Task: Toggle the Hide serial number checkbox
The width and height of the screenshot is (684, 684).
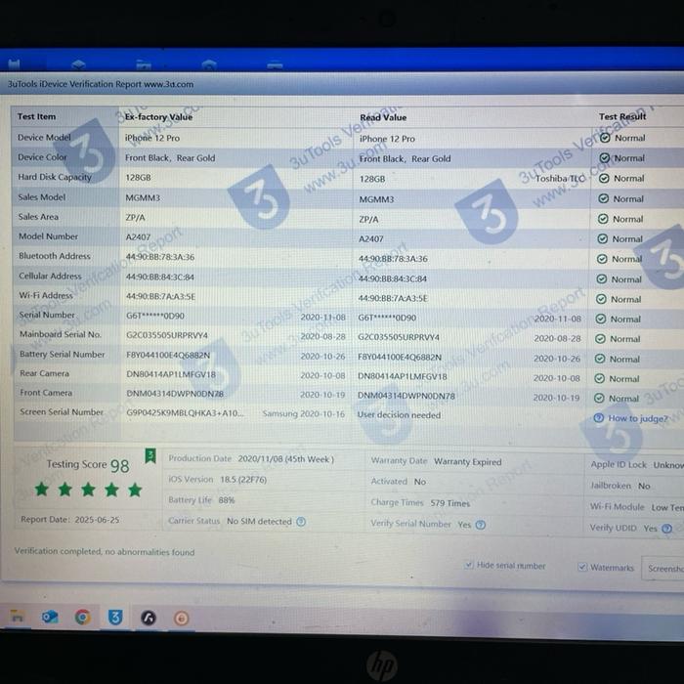Action: [x=469, y=565]
